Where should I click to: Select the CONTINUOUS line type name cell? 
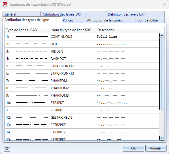tap(73, 36)
